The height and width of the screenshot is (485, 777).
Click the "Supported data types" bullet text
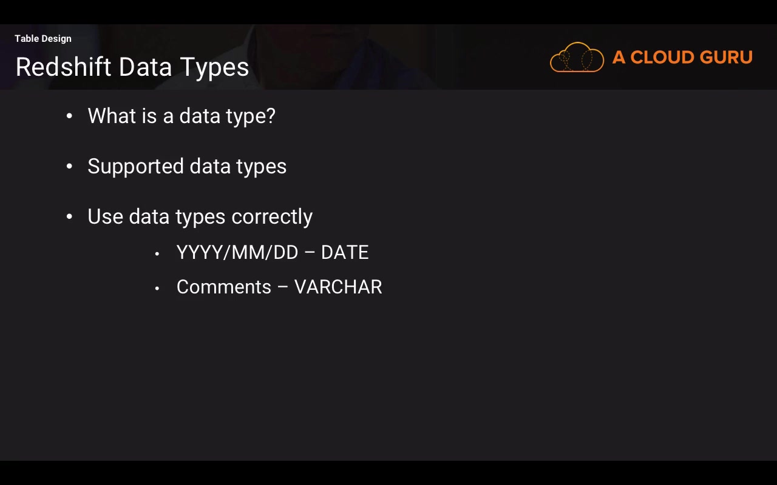pos(187,166)
